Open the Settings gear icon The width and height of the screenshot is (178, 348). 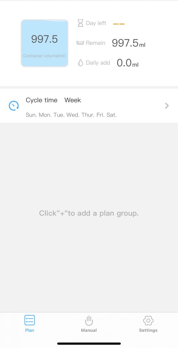click(x=148, y=320)
